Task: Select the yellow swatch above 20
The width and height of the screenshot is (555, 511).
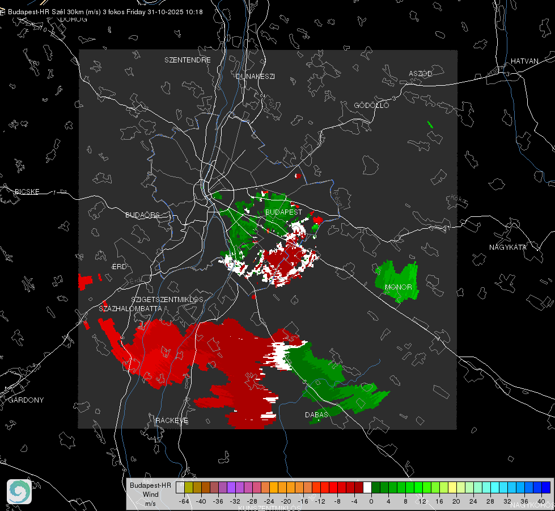Action: coord(452,487)
